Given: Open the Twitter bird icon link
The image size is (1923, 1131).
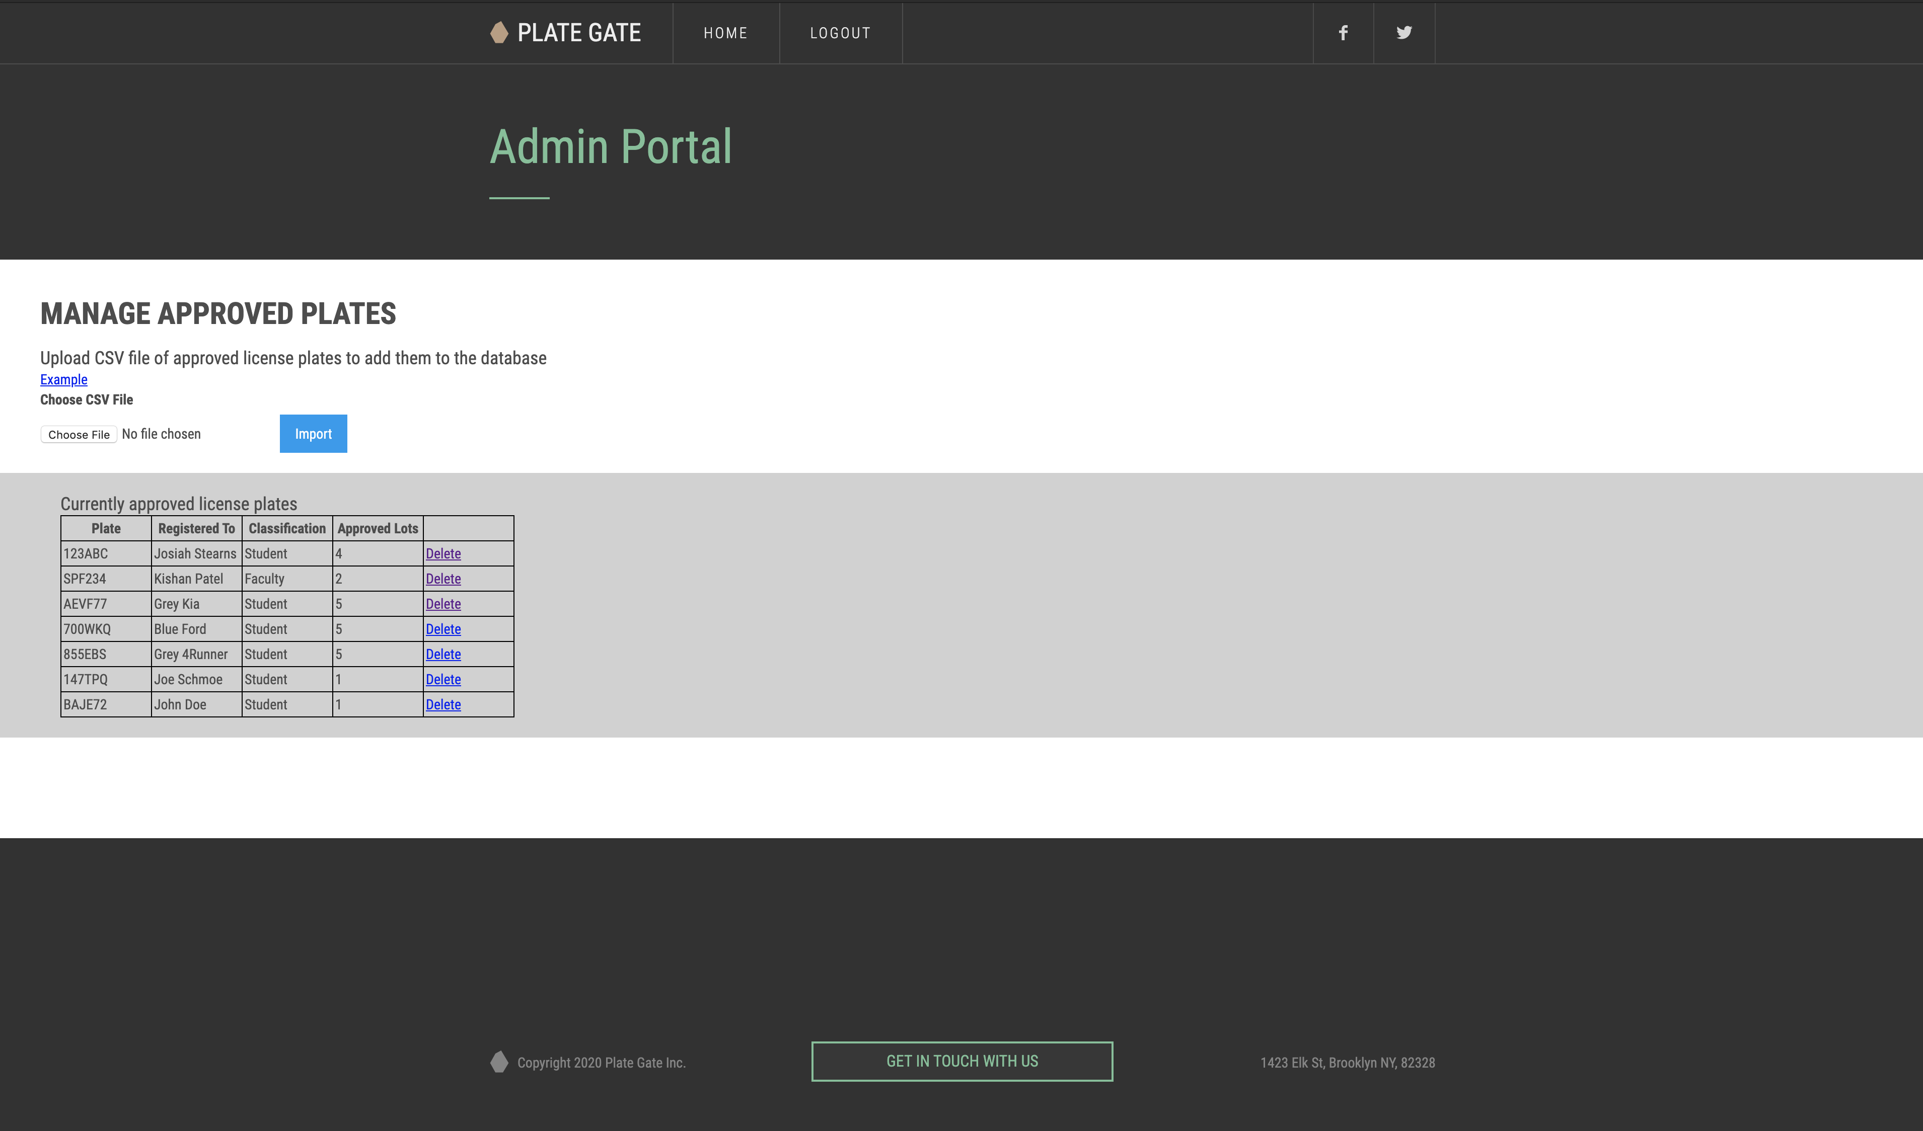Looking at the screenshot, I should pos(1404,33).
